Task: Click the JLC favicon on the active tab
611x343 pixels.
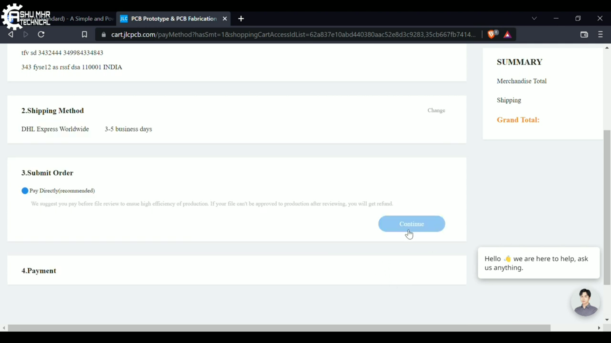Action: coord(124,19)
